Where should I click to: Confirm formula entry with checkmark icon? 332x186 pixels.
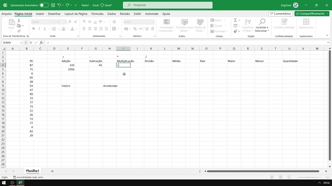(36, 43)
